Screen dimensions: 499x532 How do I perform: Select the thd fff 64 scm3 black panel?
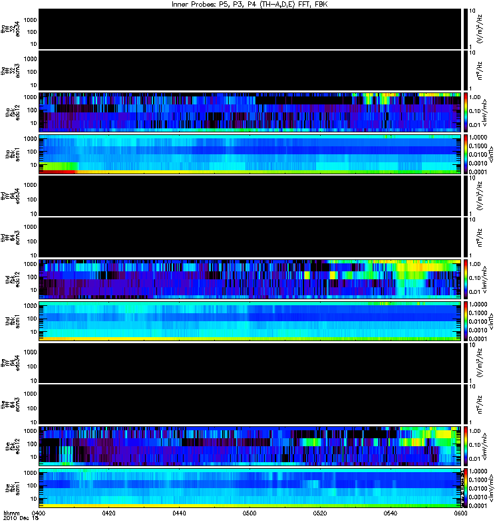click(250, 237)
